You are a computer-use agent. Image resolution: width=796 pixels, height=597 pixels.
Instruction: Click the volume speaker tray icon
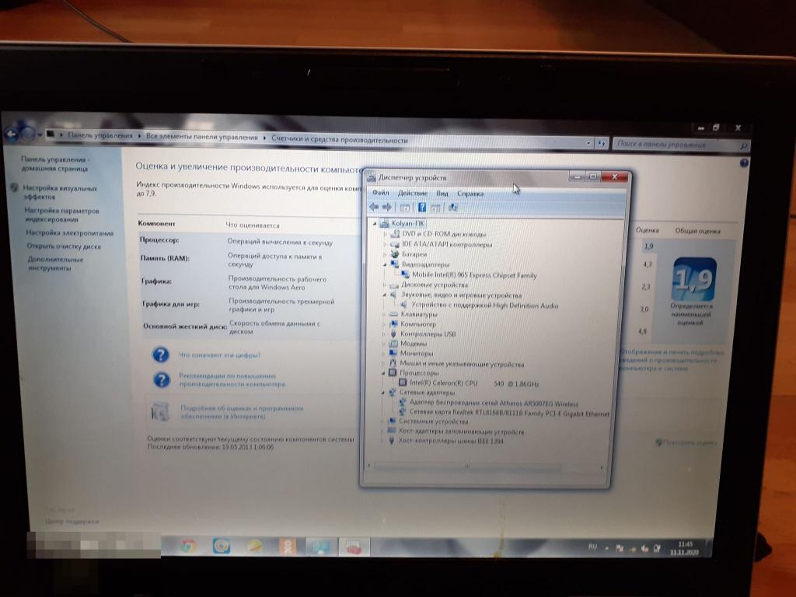point(644,548)
